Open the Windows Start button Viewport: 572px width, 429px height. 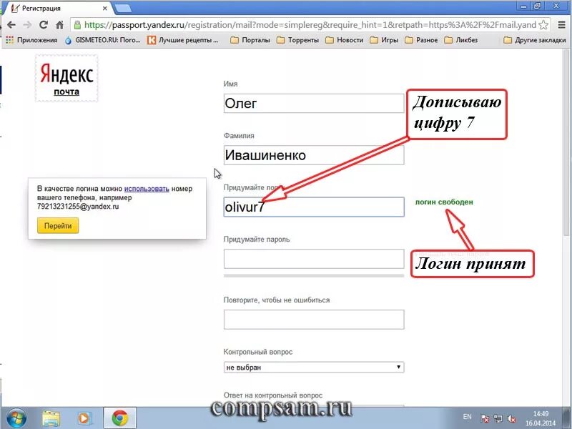[16, 418]
